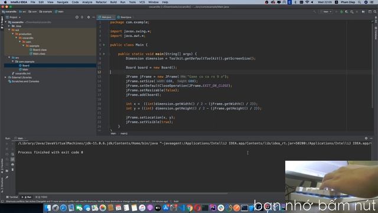The width and height of the screenshot is (378, 213).
Task: Collapse the out folder node
Action: 9,30
